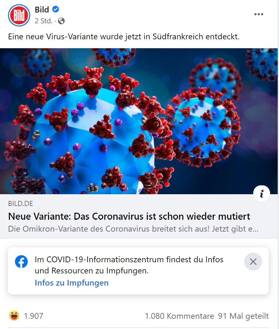The image size is (279, 329).
Task: View the 1.907 reactions count
Action: pos(34,316)
